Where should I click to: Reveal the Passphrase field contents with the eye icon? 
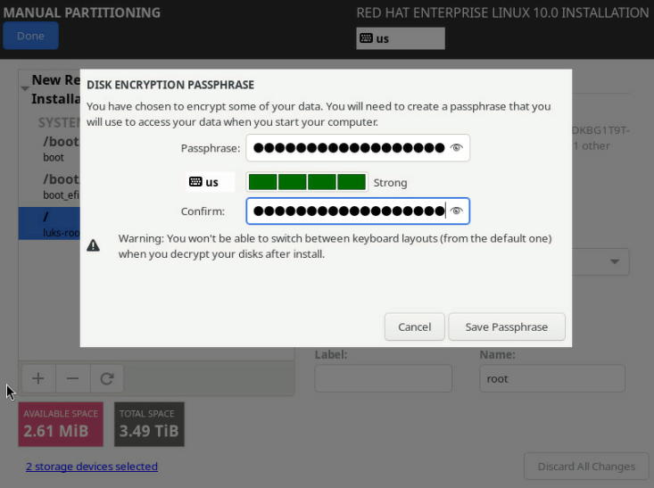tap(456, 148)
